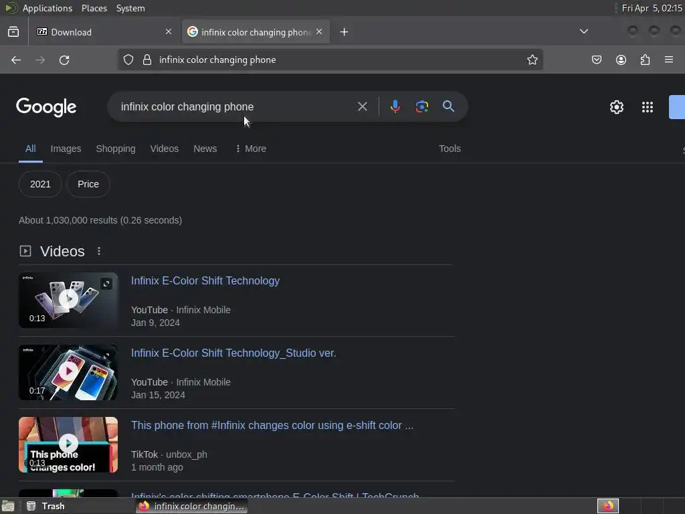This screenshot has height=514, width=685.
Task: Open Firefox View tab-list icon
Action: pyautogui.click(x=13, y=32)
